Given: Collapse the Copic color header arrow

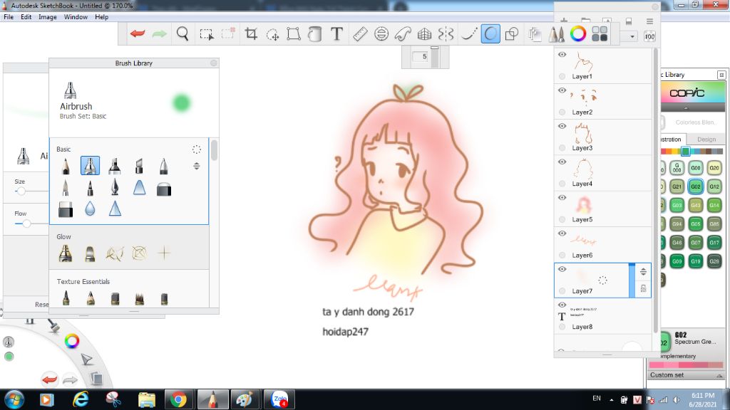Looking at the screenshot, I should 687,108.
